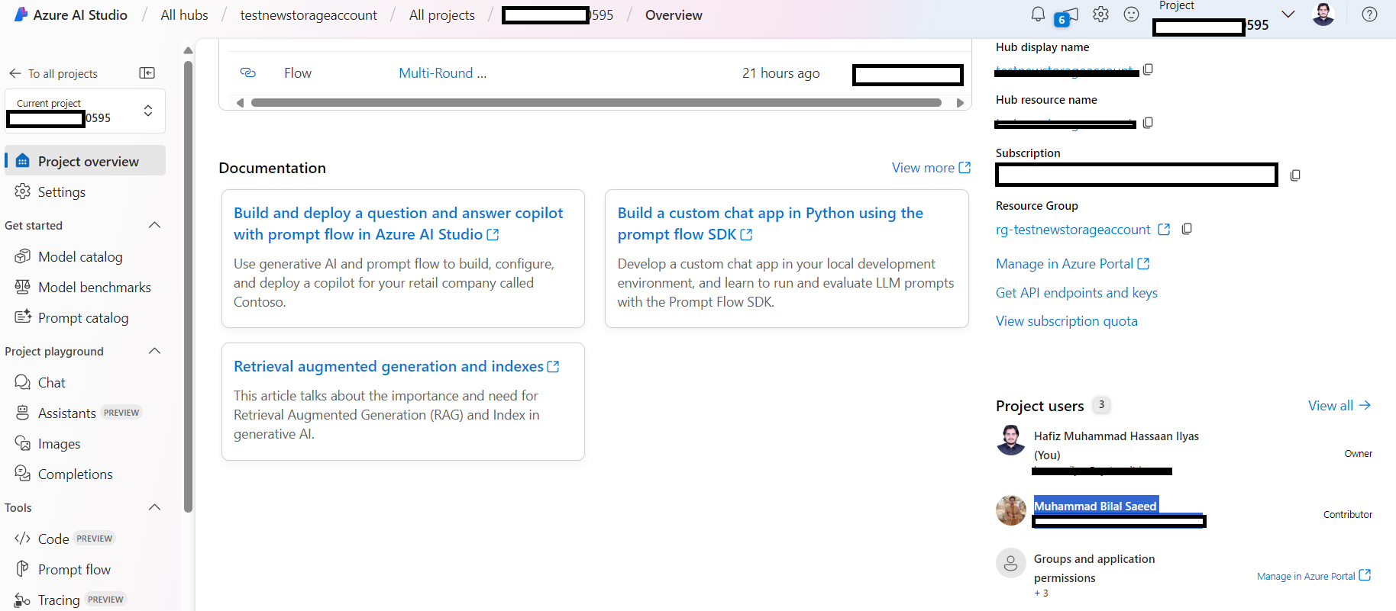The image size is (1396, 611).
Task: Click Hafiz Muhammad Hassaan Ilyas avatar in users
Action: (x=1011, y=440)
